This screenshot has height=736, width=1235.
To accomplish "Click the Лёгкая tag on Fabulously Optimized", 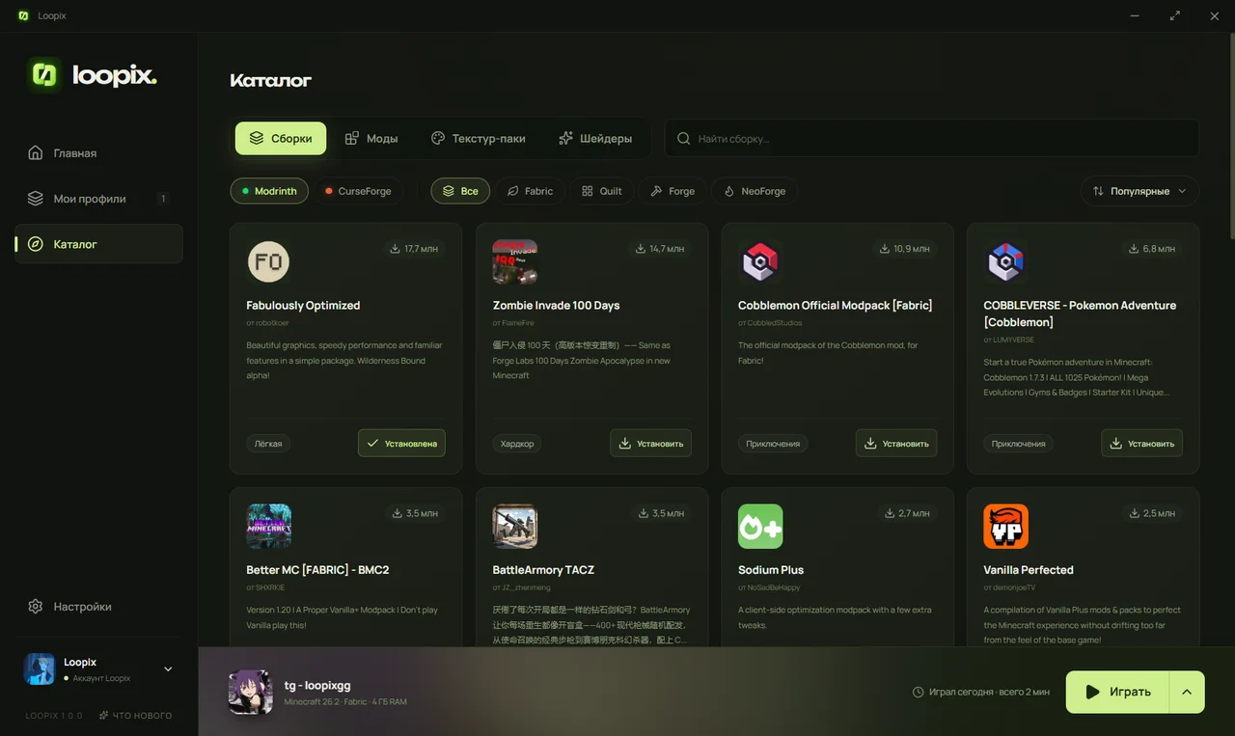I will point(268,444).
